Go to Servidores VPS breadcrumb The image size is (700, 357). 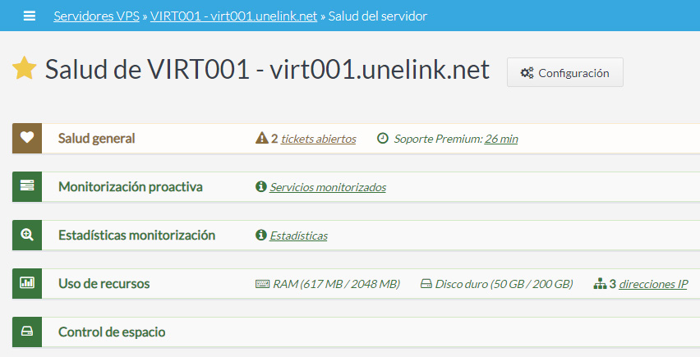pos(97,16)
